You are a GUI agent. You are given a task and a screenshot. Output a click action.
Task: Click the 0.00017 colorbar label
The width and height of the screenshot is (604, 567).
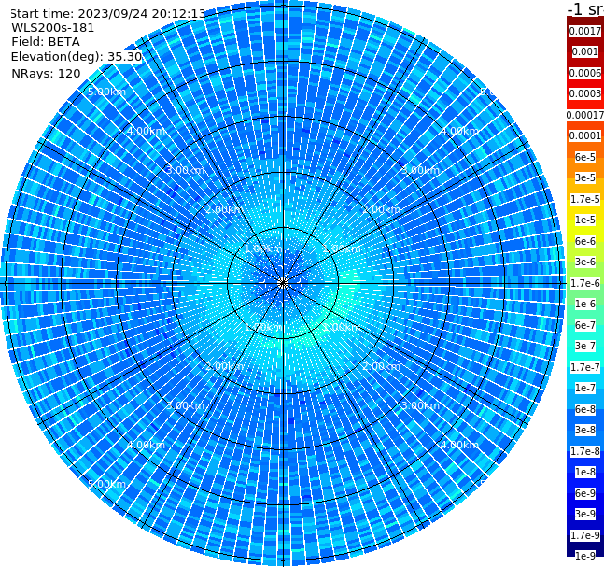[584, 115]
